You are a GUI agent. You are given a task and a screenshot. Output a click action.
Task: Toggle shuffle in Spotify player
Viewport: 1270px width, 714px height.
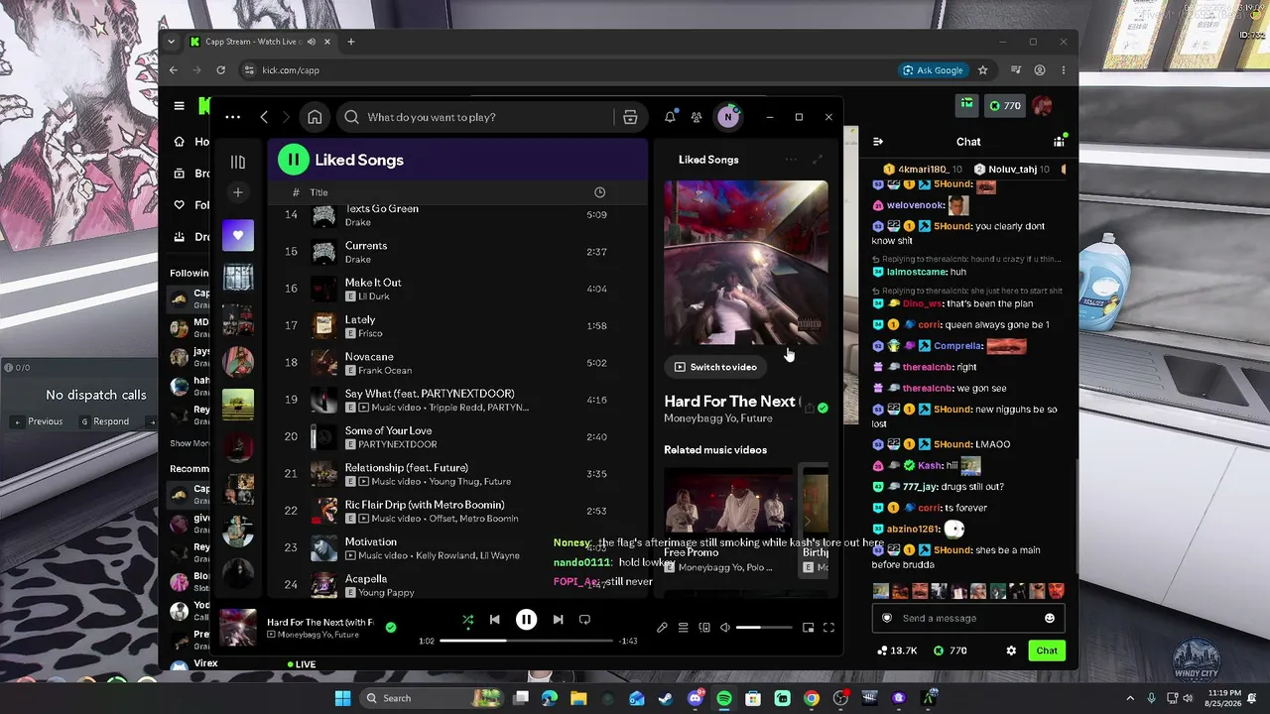tap(468, 620)
